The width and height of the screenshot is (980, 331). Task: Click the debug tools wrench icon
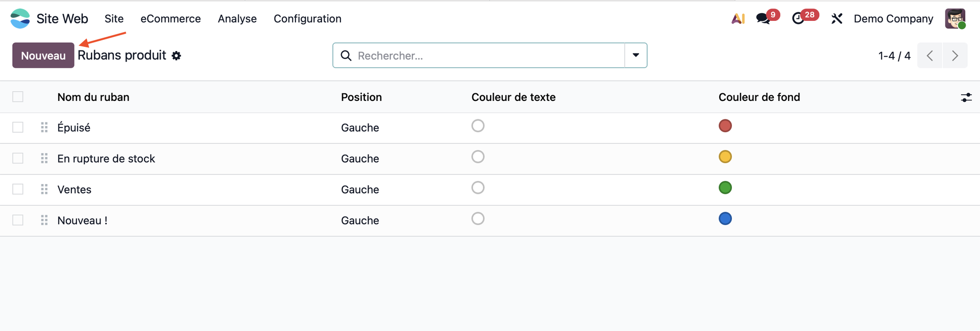pos(837,19)
